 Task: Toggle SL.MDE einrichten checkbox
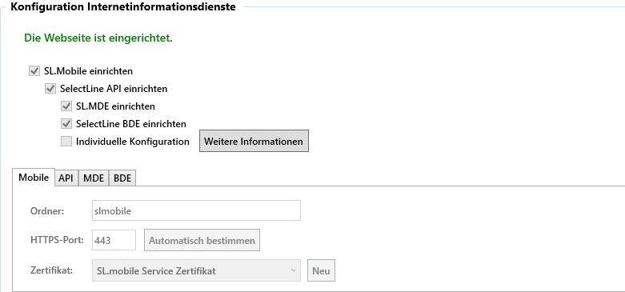(x=66, y=106)
